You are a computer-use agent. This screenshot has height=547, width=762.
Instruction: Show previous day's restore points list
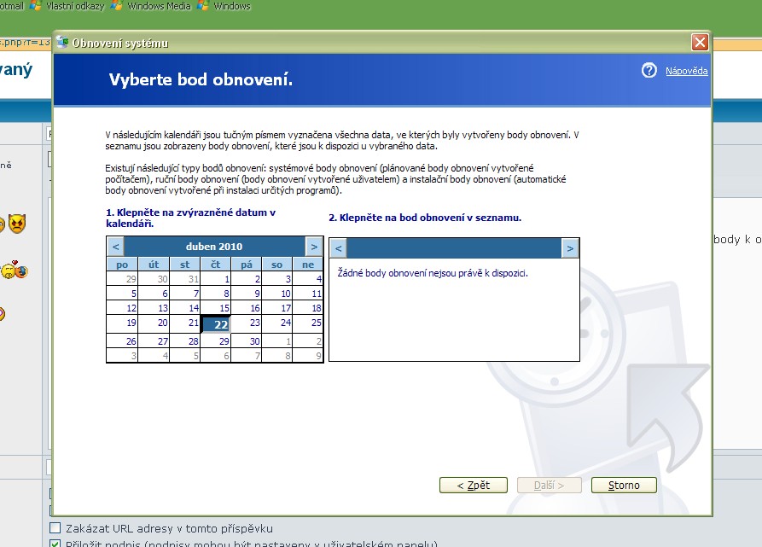click(x=339, y=248)
